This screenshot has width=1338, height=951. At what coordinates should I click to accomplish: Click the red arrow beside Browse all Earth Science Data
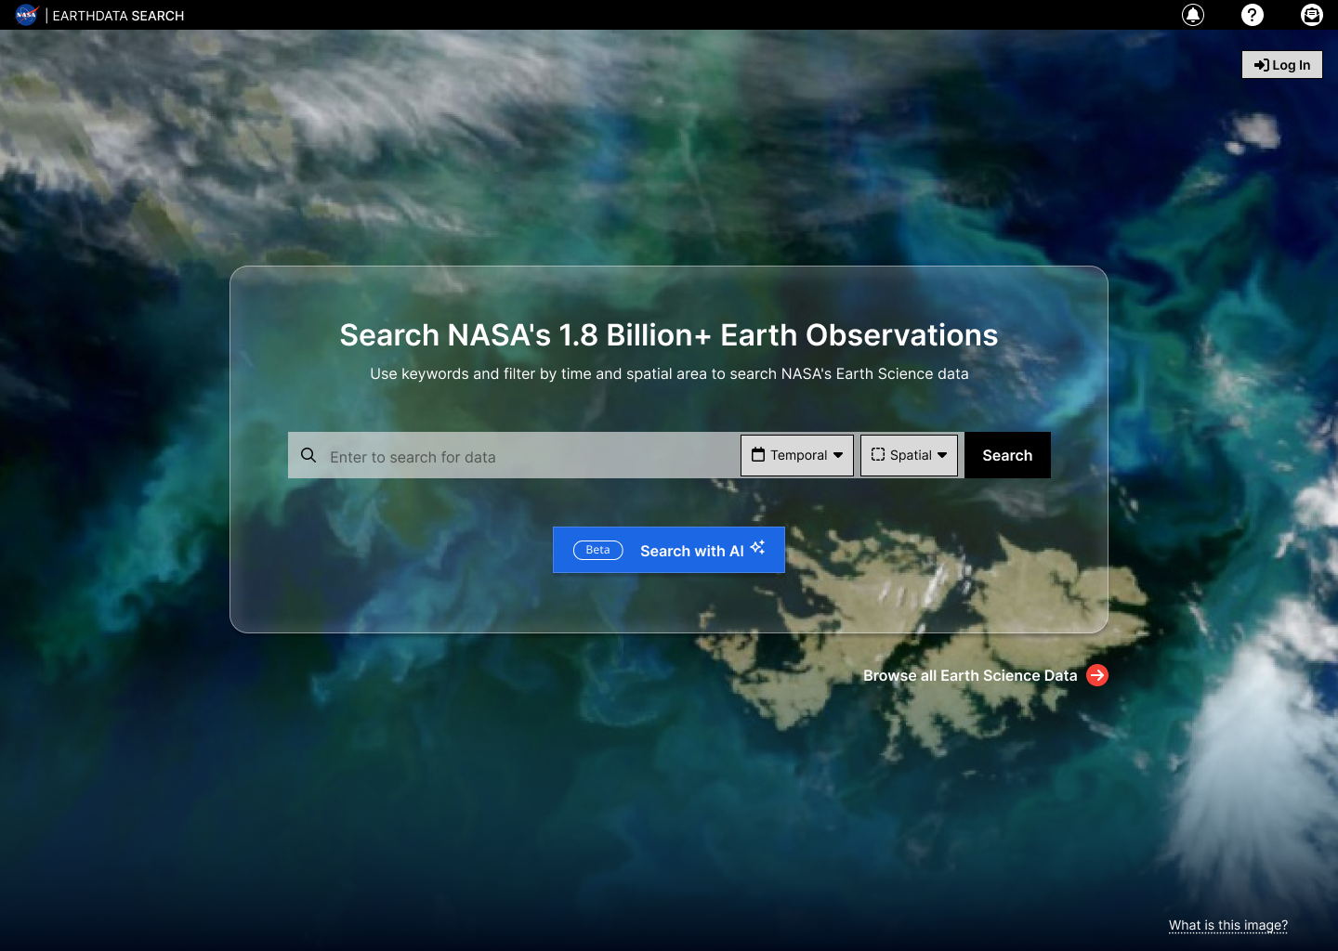[1097, 675]
